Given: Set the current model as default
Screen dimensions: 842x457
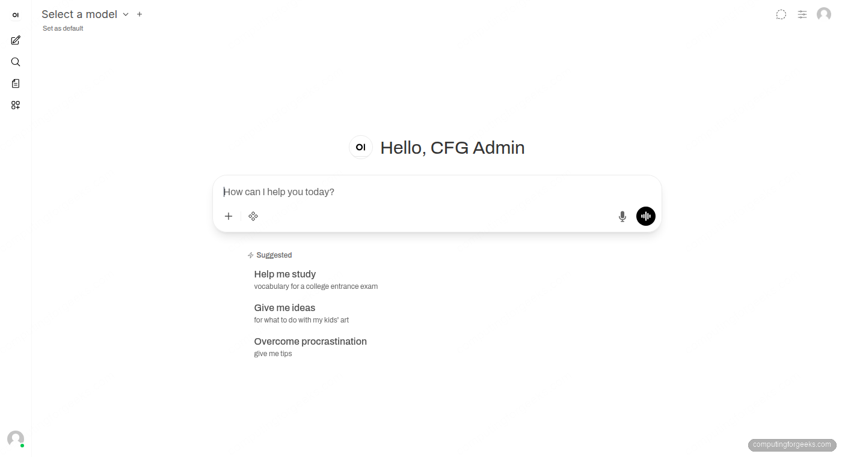Looking at the screenshot, I should (62, 28).
